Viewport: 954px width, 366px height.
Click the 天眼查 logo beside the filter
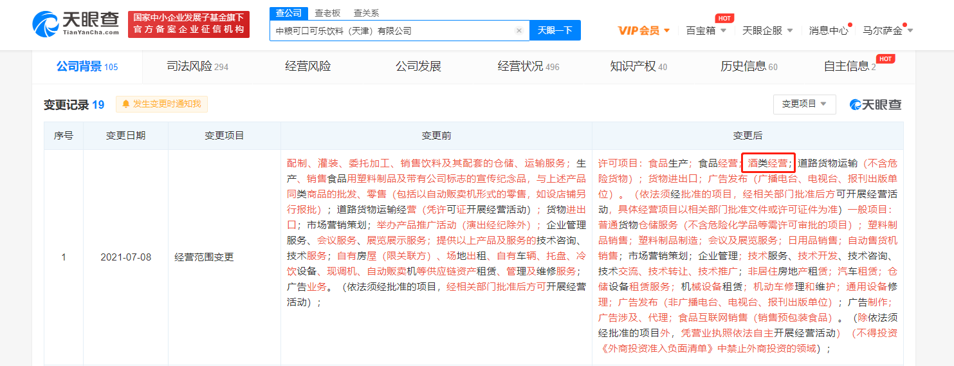coord(876,104)
